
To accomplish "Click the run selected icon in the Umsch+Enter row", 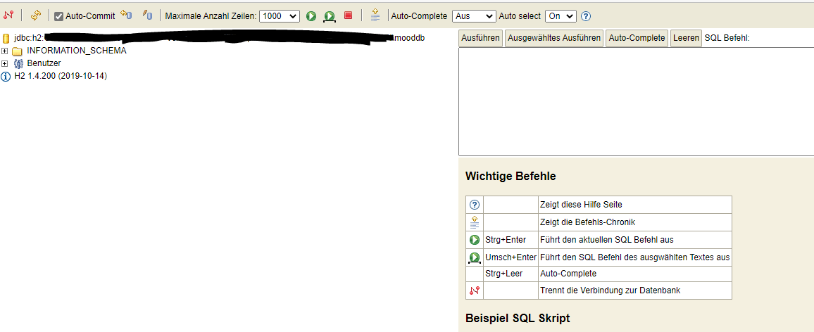I will click(x=475, y=258).
